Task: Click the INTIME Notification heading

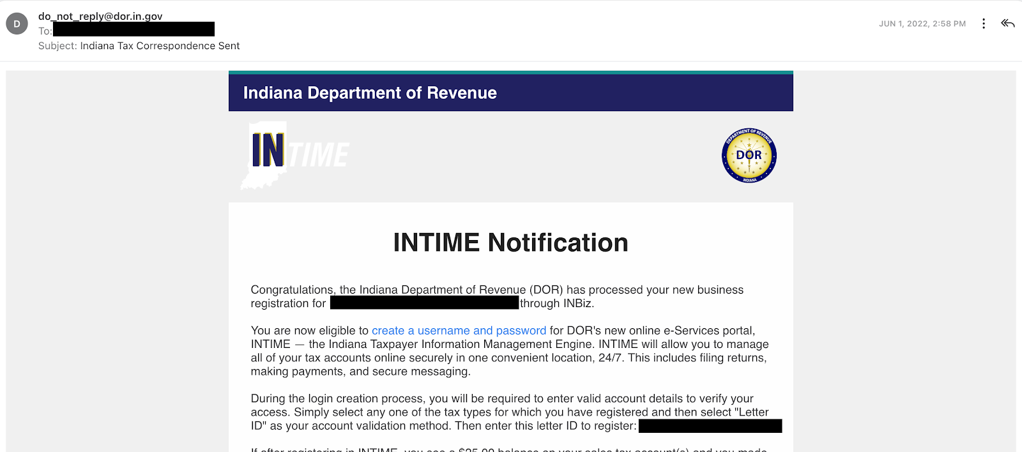Action: (510, 243)
